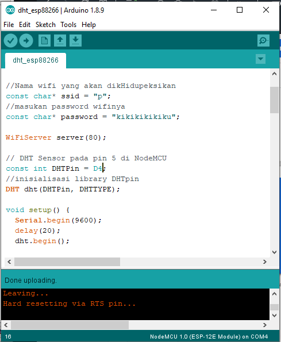This screenshot has width=281, height=342.
Task: Click the Serial.begin(9600) line
Action: click(x=58, y=220)
